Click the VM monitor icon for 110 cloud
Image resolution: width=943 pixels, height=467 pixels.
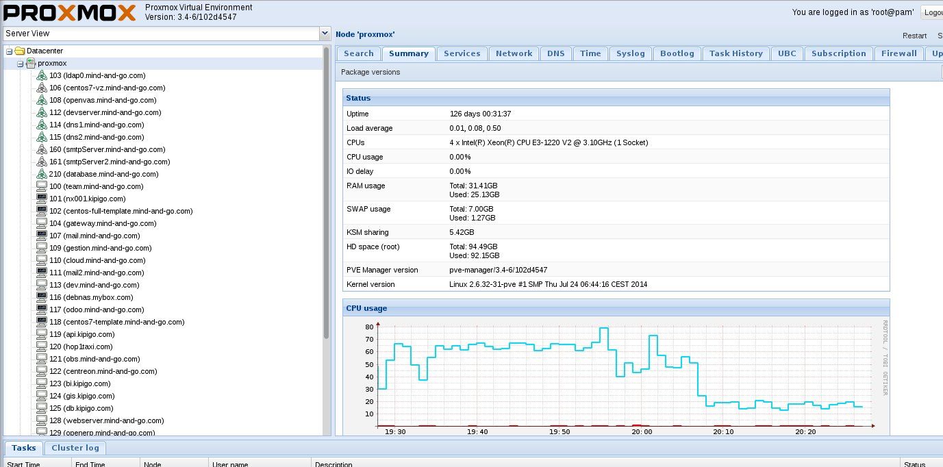pyautogui.click(x=41, y=260)
